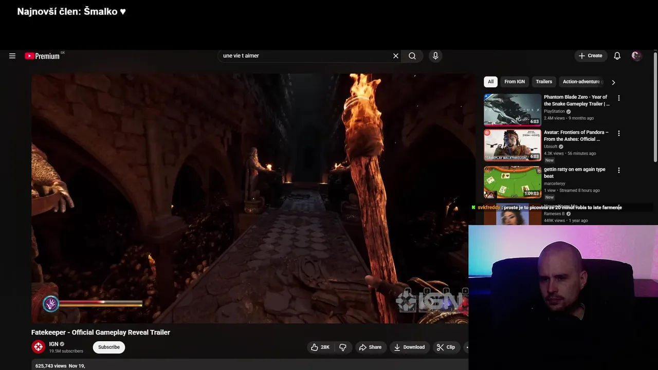Open options menu for Phantom Blade Zero video

click(619, 98)
